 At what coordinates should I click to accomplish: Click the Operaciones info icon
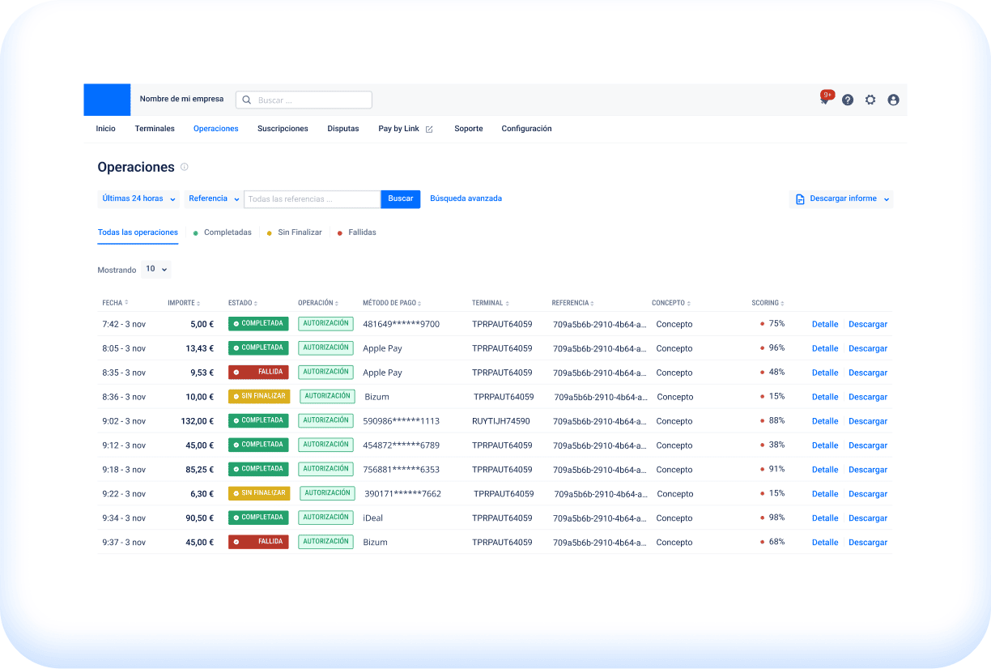pyautogui.click(x=184, y=167)
